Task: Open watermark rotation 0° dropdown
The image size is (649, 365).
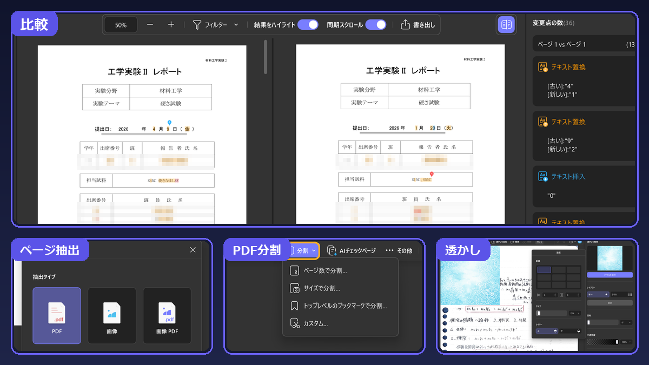Action: (626, 322)
